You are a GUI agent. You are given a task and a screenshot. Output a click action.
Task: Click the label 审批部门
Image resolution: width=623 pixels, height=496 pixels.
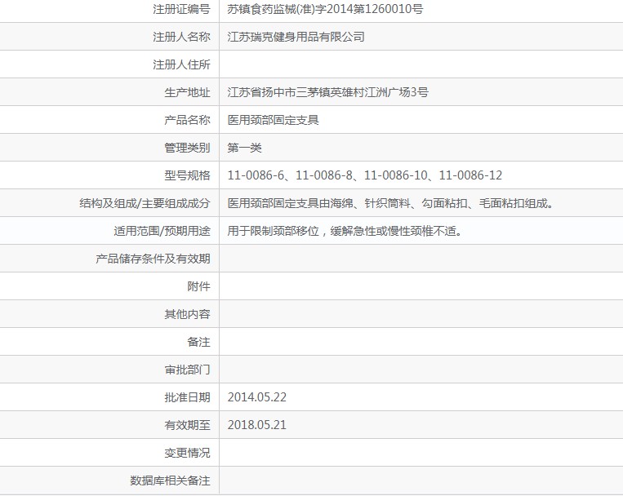pos(187,370)
